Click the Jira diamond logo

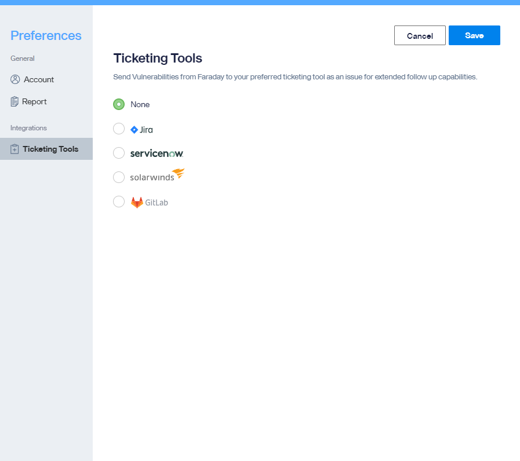coord(134,130)
